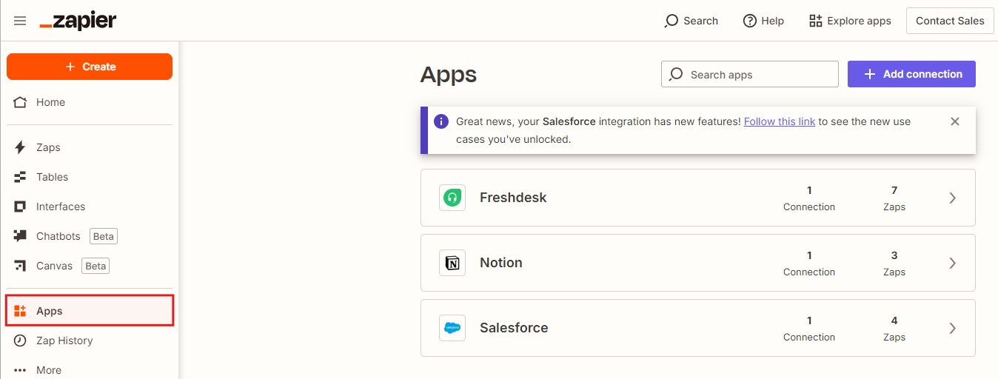Open the Freshdesk app row
This screenshot has width=998, height=379.
[698, 198]
